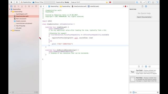
Task: Switch to the Assistant editor
Action: point(141,2)
